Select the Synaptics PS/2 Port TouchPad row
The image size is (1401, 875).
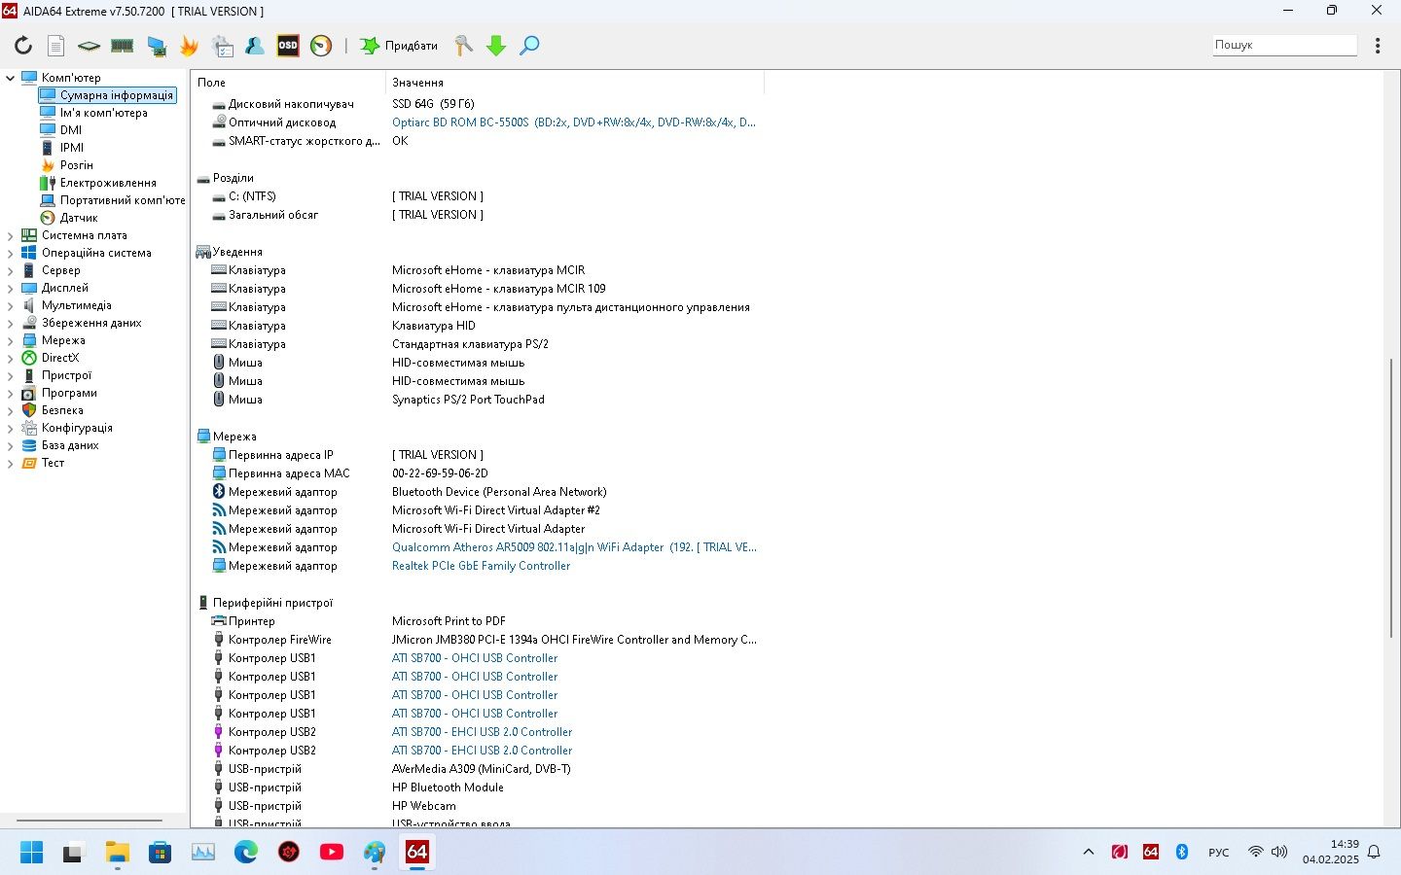[x=467, y=400]
